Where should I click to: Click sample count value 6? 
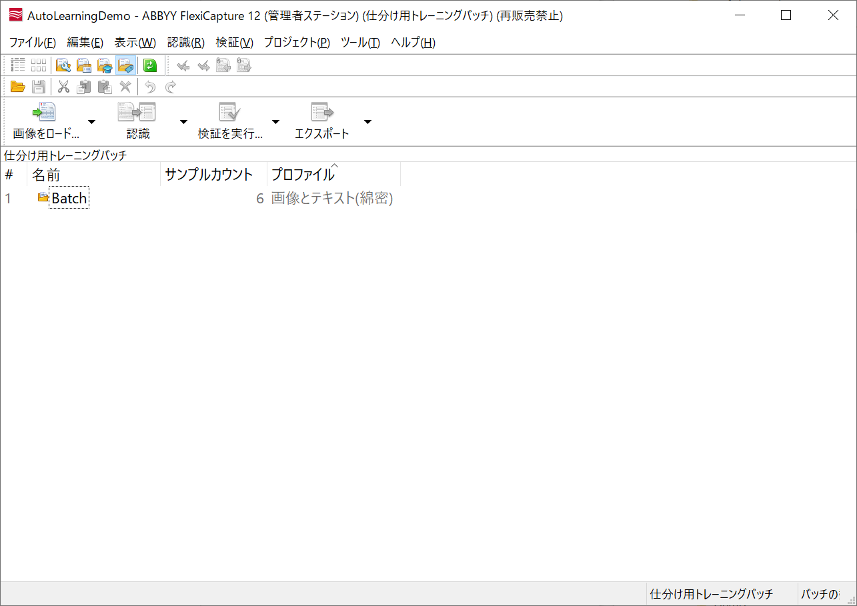tap(260, 198)
